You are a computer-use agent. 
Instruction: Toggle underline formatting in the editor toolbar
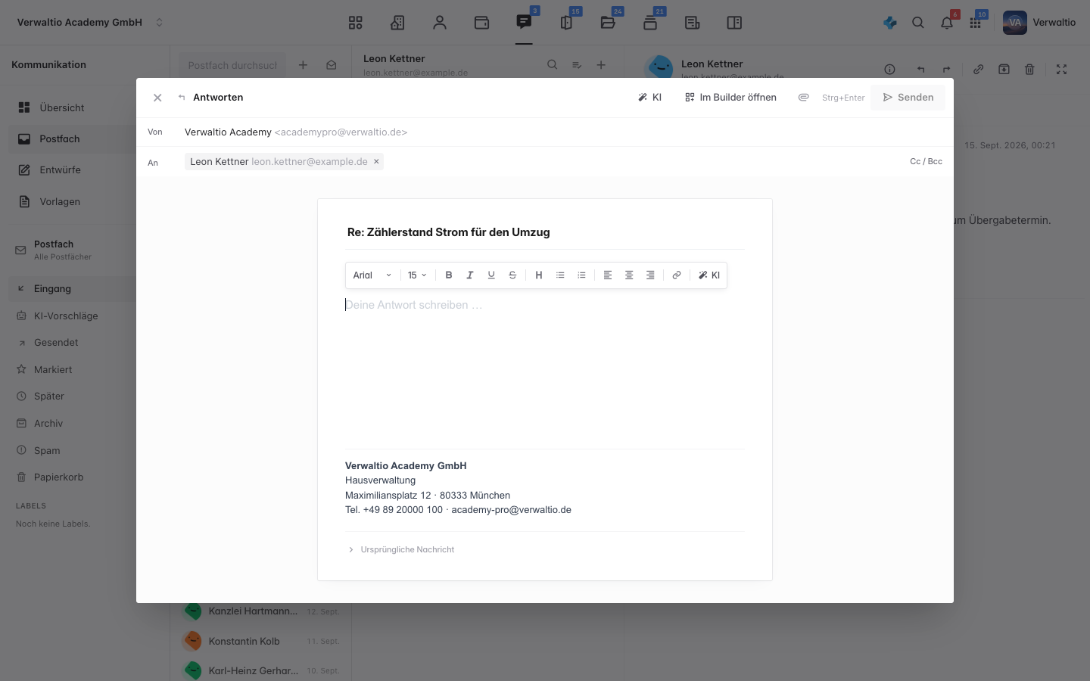click(x=491, y=275)
